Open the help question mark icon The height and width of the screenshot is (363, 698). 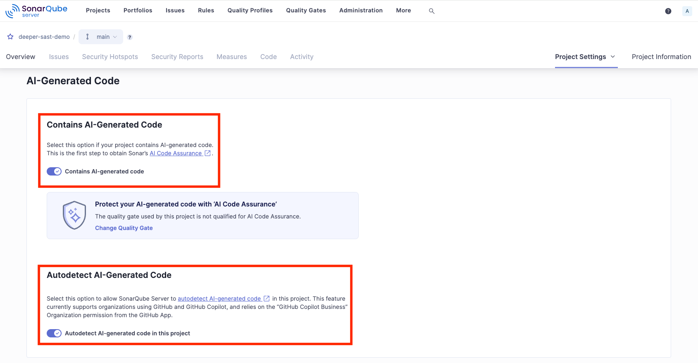668,11
